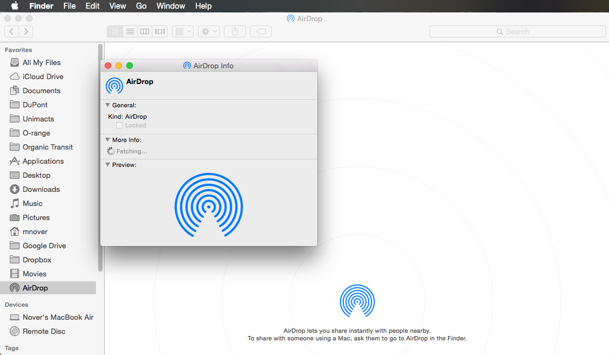The height and width of the screenshot is (355, 609).
Task: Open Desktop in sidebar
Action: [48, 176]
